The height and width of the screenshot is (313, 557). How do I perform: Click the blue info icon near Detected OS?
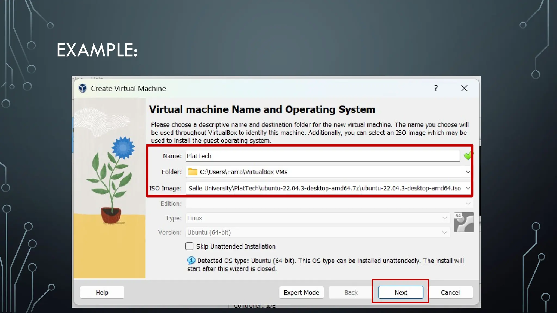191,260
